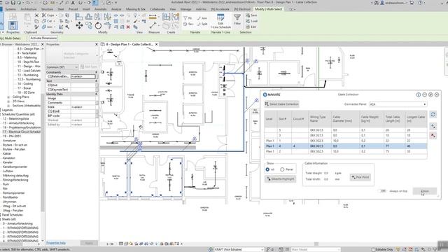Screen dimensions: 448x252
Task: Open the Annotate ribbon tab
Action: [101, 9]
